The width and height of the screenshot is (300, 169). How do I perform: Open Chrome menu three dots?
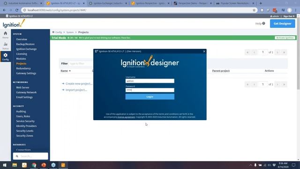tap(296, 10)
